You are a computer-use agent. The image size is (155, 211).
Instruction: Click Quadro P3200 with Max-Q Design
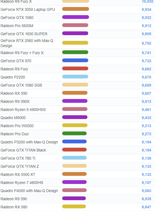pos(29,142)
